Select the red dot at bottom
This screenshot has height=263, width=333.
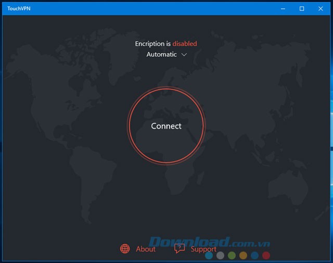[x=266, y=255]
